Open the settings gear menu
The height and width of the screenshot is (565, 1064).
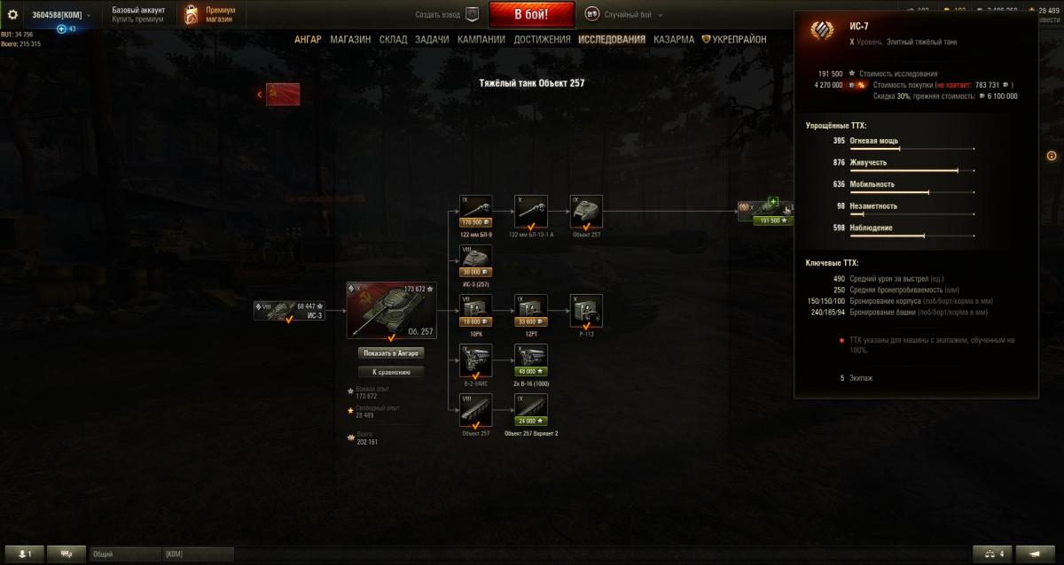tap(13, 15)
